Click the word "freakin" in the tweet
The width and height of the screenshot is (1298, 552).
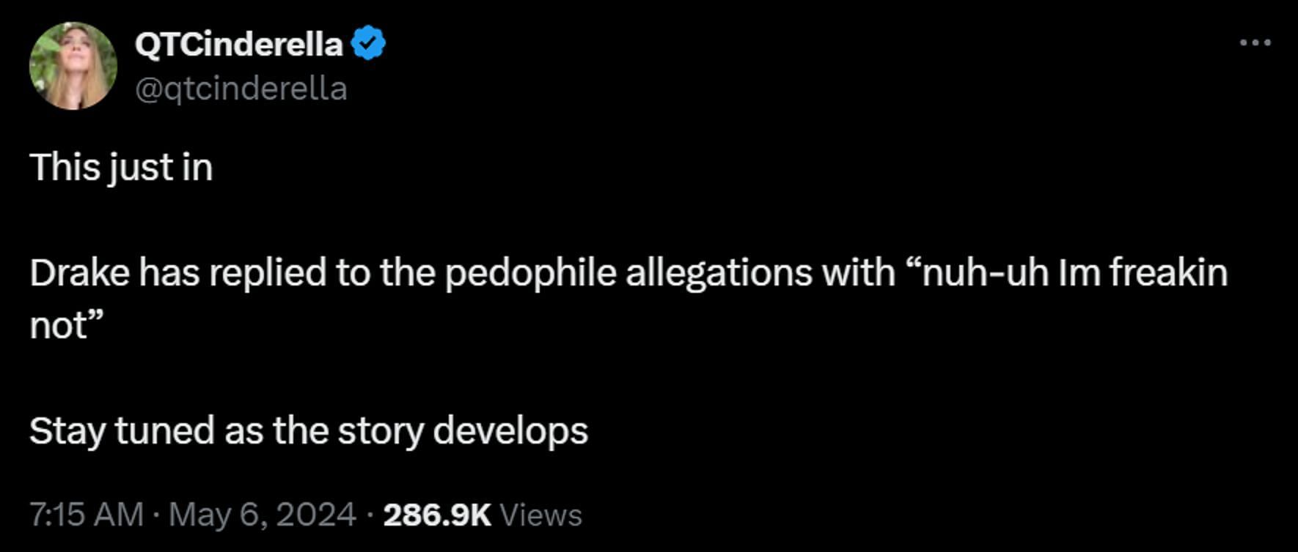[1167, 273]
